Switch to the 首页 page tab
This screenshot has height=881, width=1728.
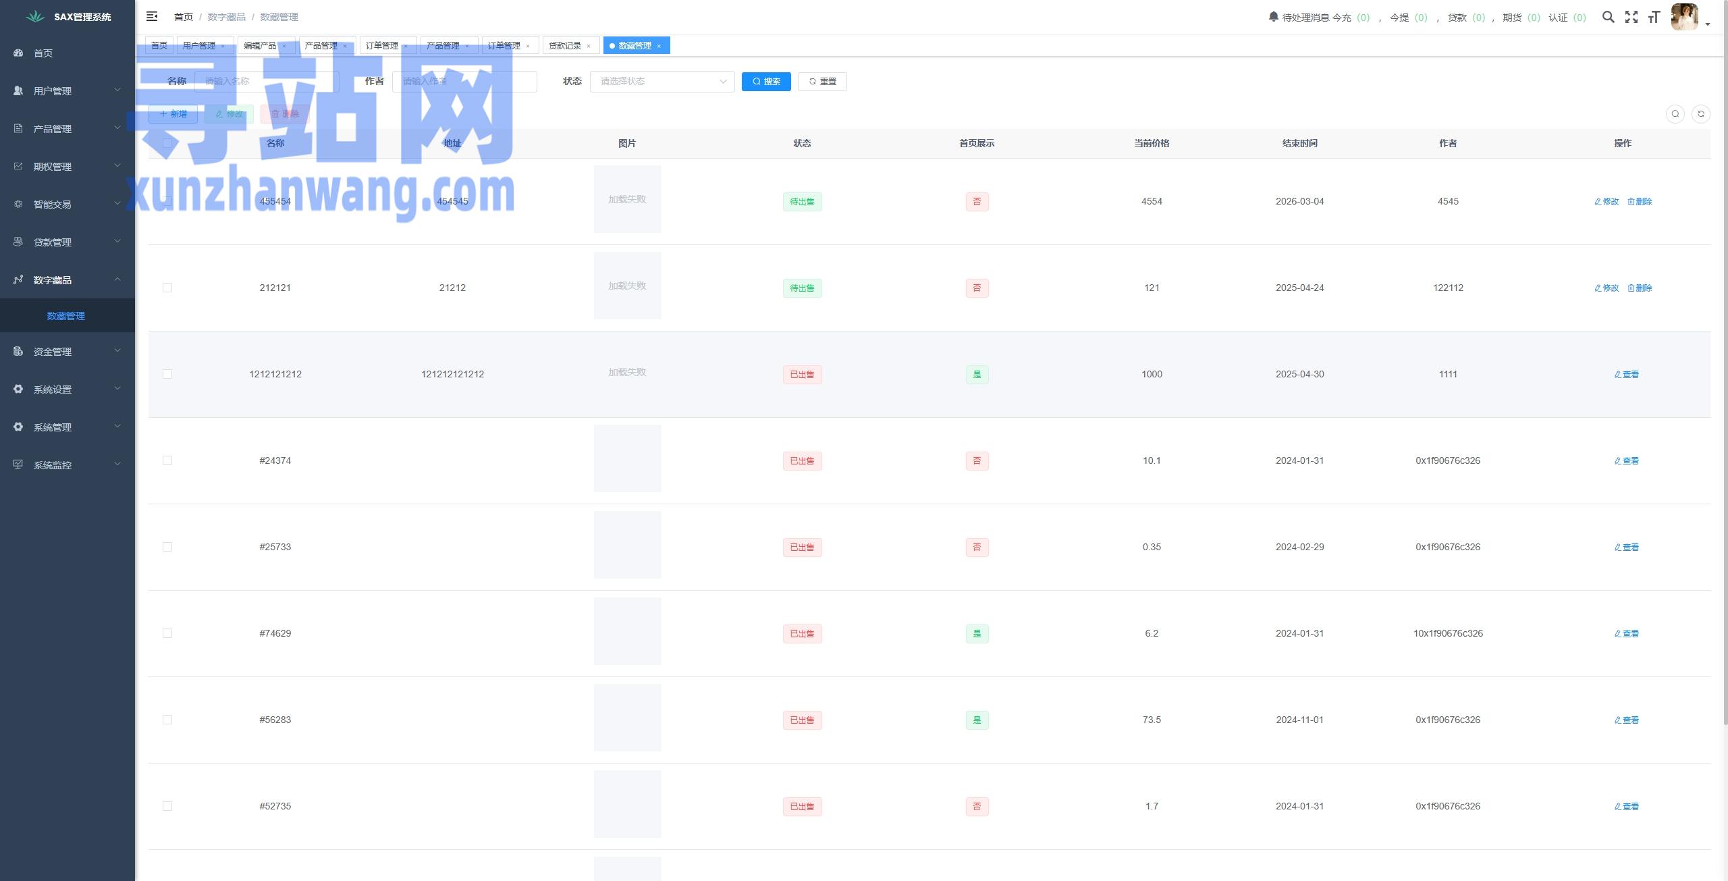pyautogui.click(x=159, y=46)
